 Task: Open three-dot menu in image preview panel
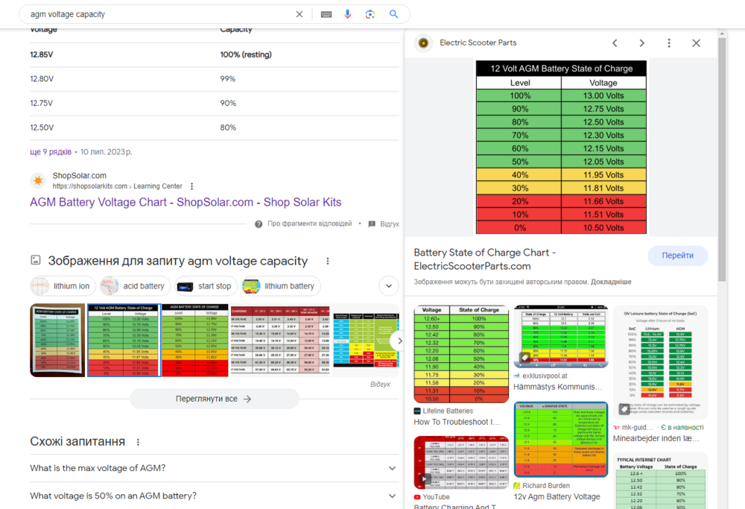pos(669,43)
